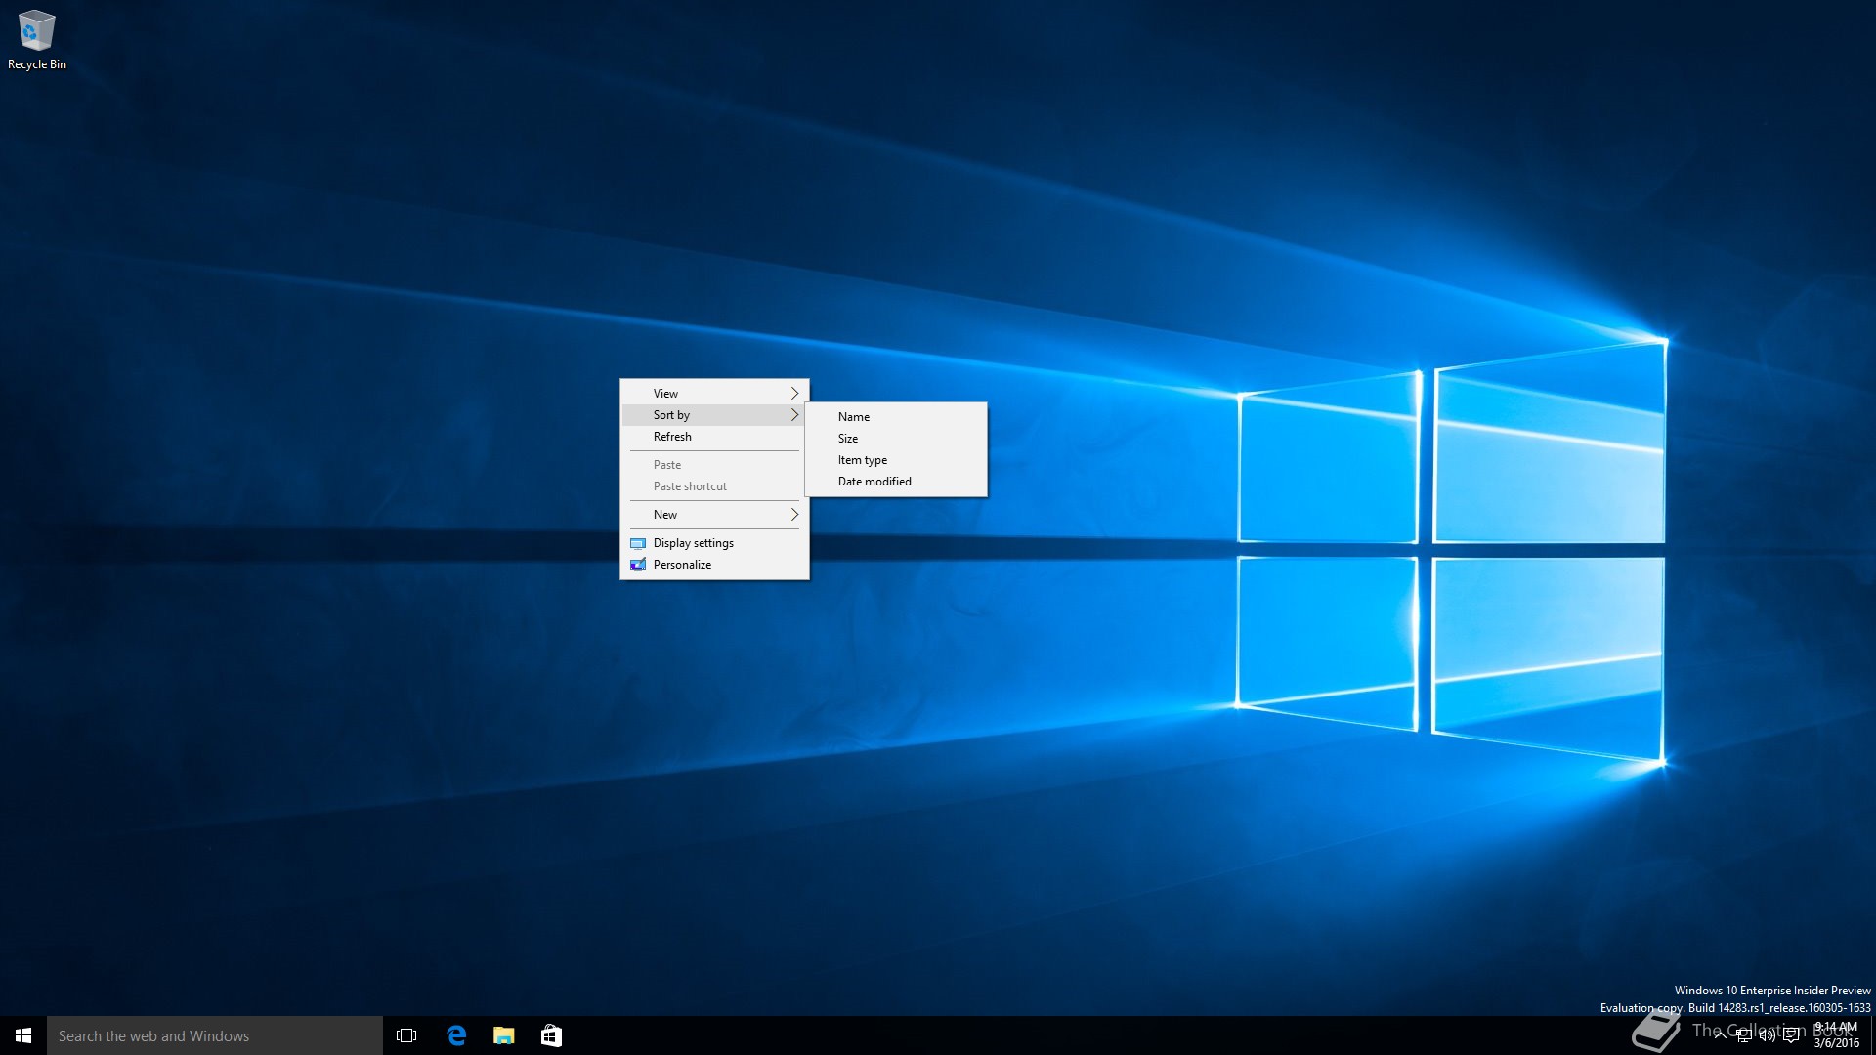Sort desktop items by Name
The image size is (1876, 1055).
tap(896, 417)
